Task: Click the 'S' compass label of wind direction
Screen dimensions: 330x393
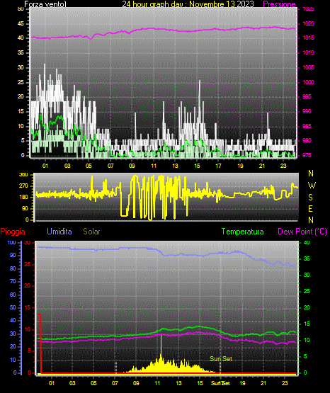Action: click(310, 198)
